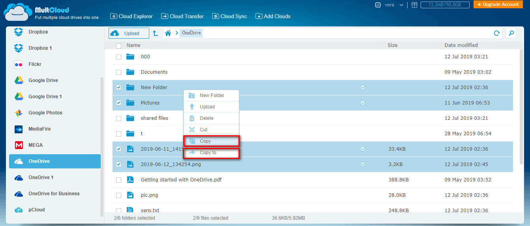Click the Google Drive triangle icon

pos(19,80)
